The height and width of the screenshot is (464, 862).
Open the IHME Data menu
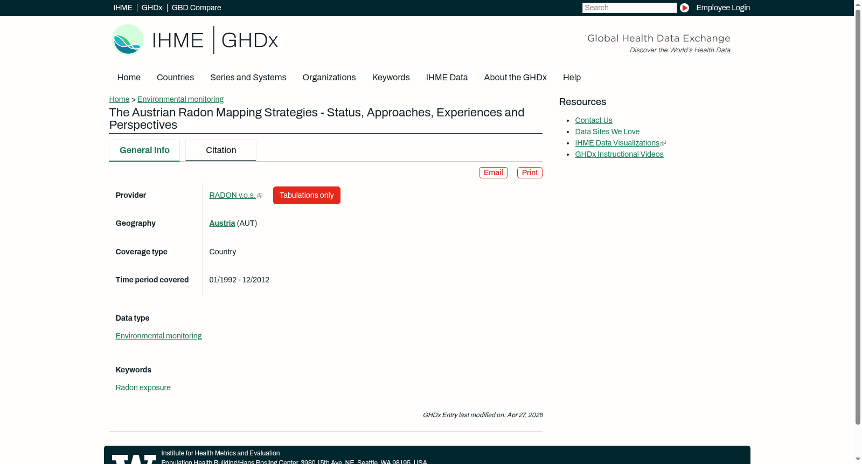coord(447,78)
